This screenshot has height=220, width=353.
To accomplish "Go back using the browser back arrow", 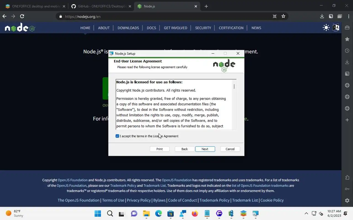I will tap(4, 16).
